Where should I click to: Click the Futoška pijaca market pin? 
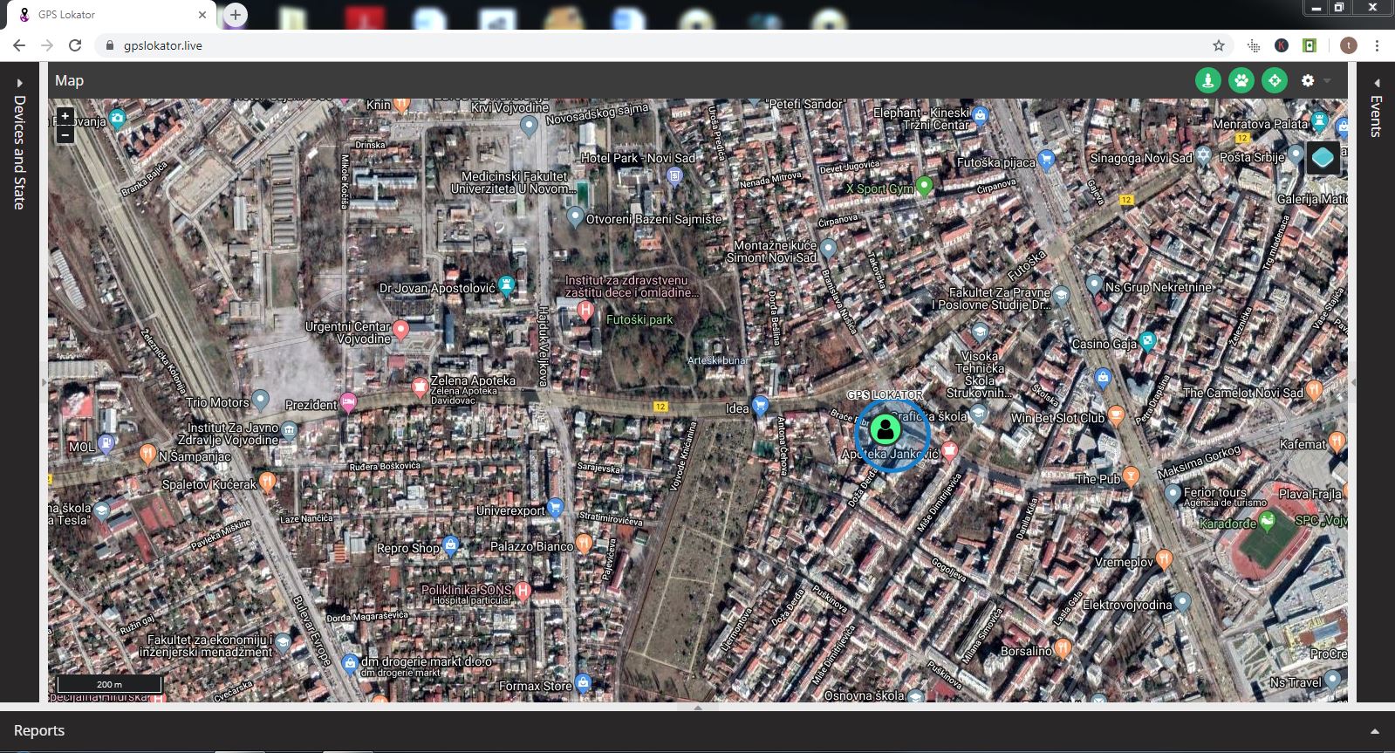[1047, 160]
